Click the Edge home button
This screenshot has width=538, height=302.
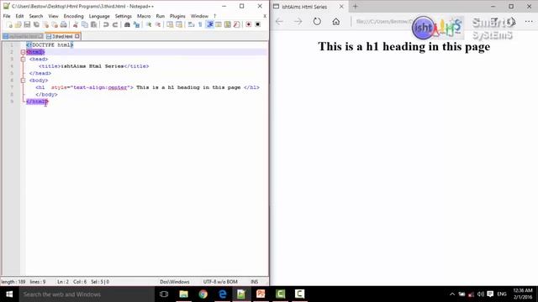(x=336, y=22)
